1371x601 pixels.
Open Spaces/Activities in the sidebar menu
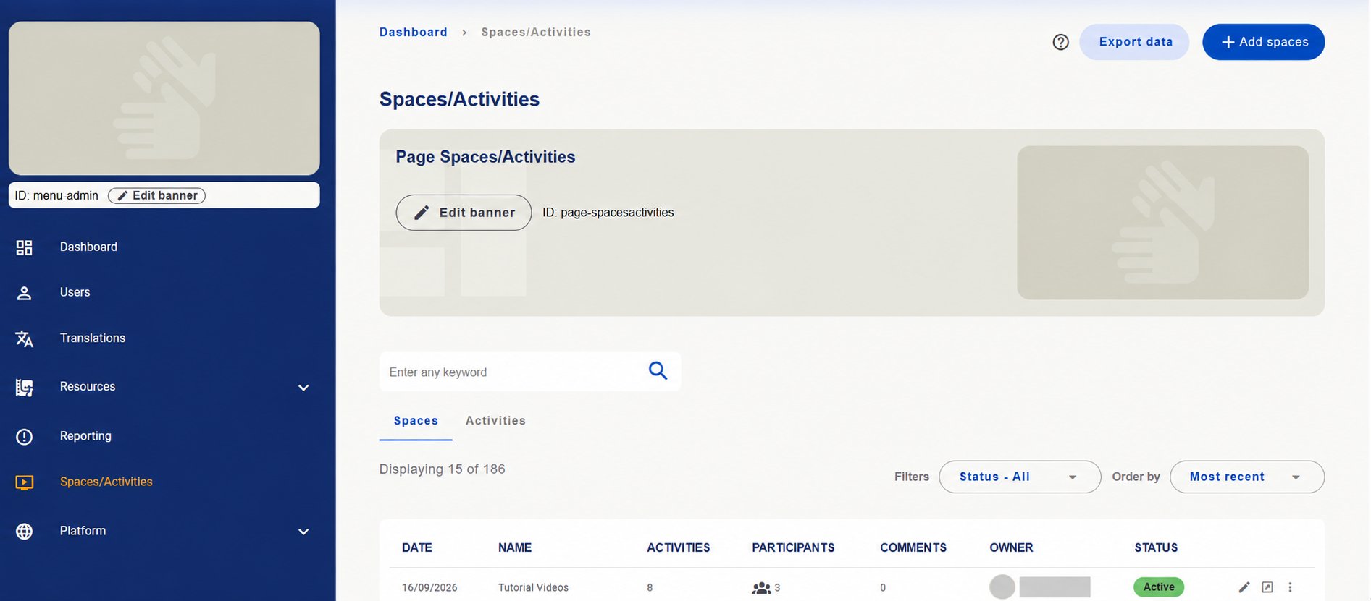(x=106, y=482)
